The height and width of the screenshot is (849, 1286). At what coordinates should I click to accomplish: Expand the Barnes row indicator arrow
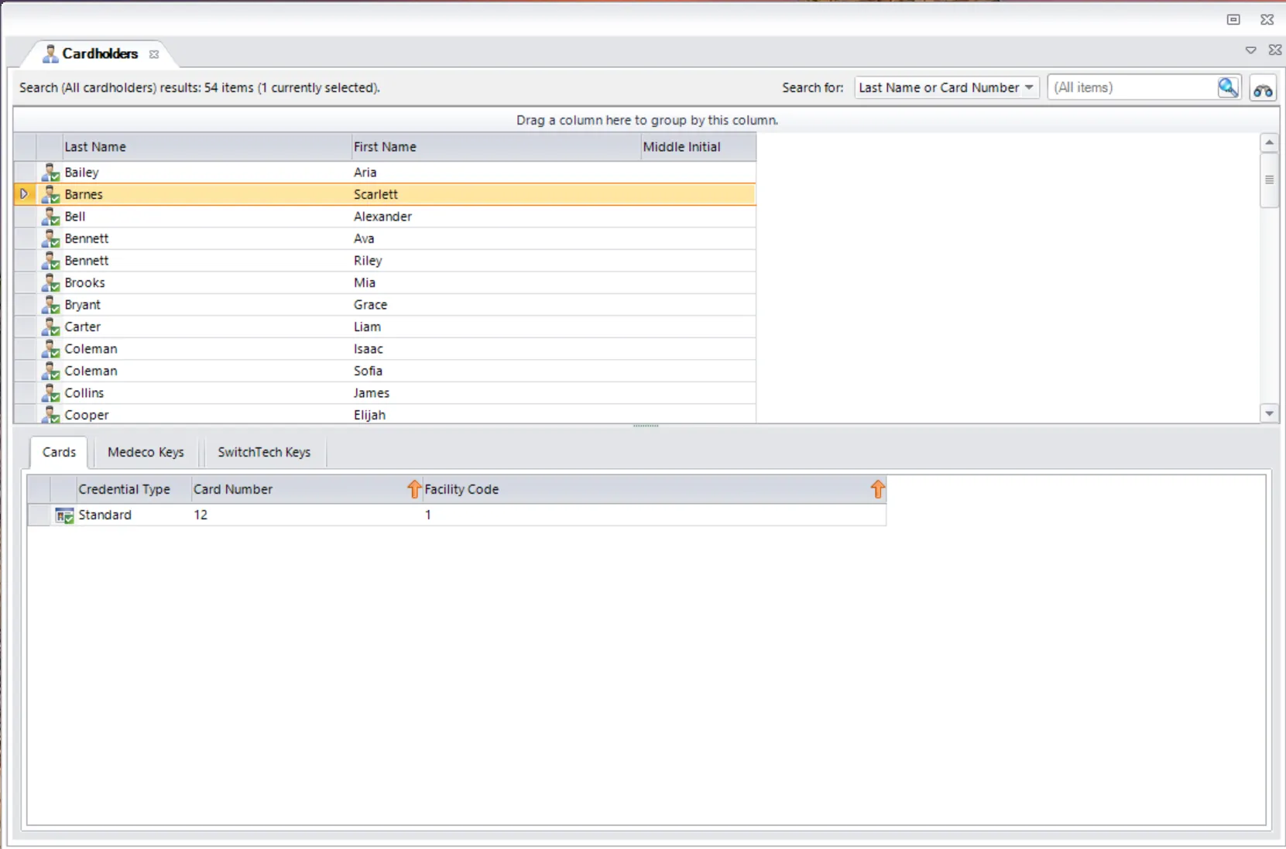tap(24, 194)
